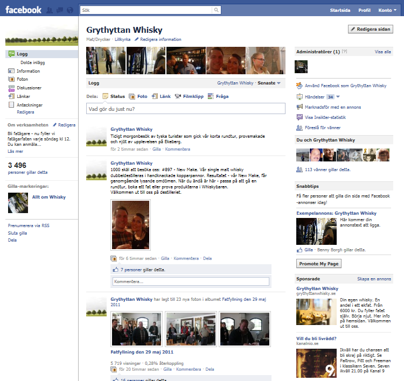The height and width of the screenshot is (381, 404).
Task: Go to Startsida
Action: click(x=340, y=10)
